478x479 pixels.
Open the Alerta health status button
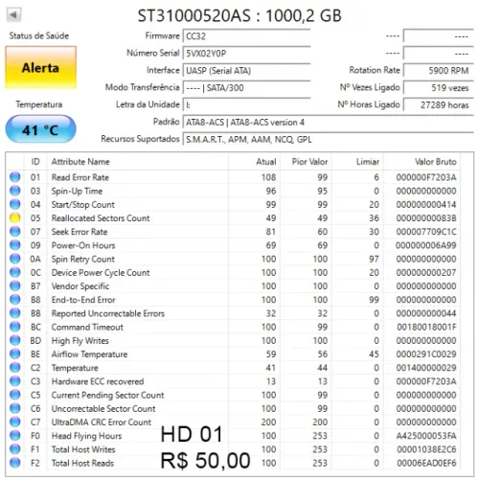click(x=40, y=67)
